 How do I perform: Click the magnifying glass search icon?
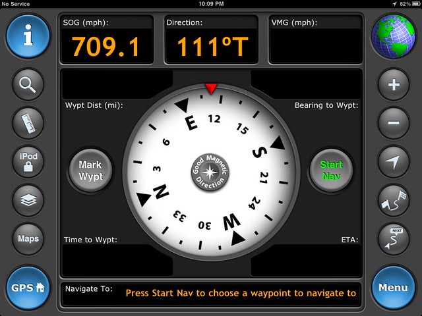28,85
